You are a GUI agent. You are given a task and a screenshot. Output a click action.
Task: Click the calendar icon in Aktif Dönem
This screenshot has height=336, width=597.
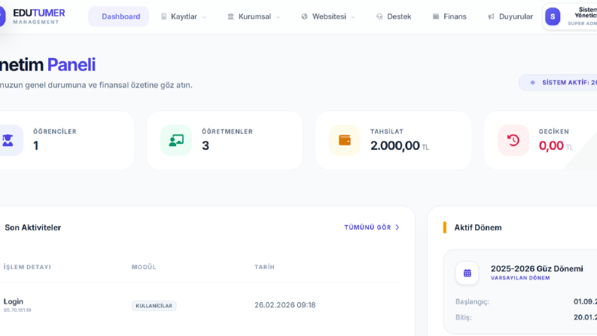468,273
